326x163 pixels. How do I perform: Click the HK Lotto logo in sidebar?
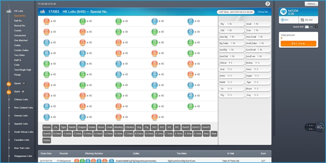[9, 11]
